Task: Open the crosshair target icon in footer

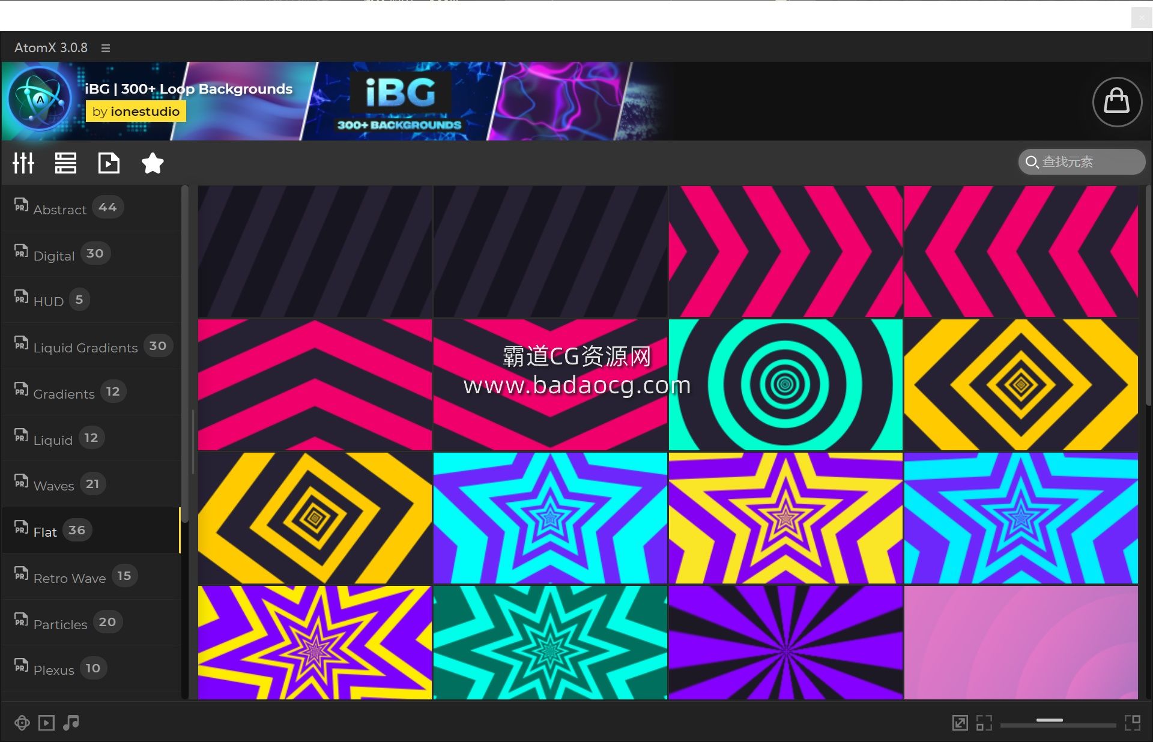Action: point(22,723)
